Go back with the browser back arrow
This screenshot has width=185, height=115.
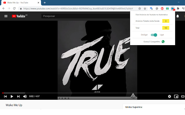pos(3,8)
